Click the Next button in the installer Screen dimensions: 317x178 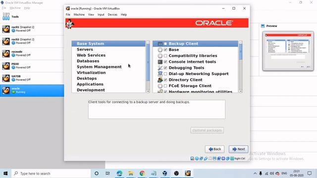point(238,149)
